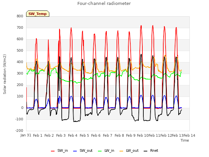Click the Feb 11 x-axis label
The image size is (209, 157).
pos(154,135)
